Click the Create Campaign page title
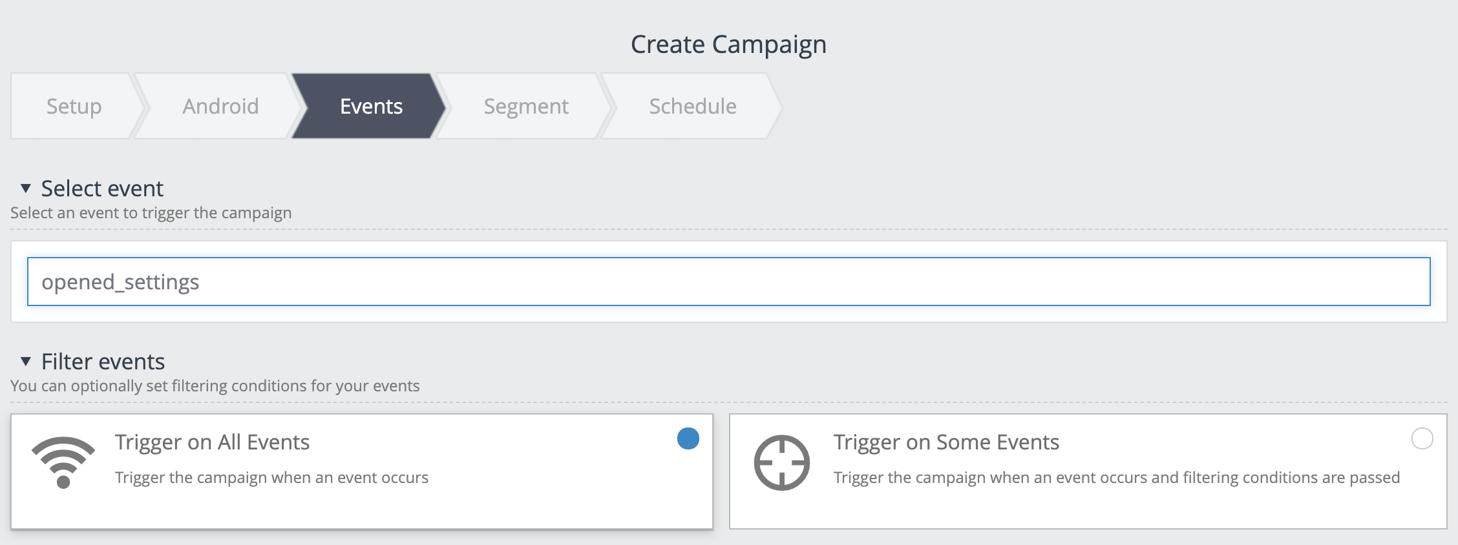 click(x=728, y=45)
